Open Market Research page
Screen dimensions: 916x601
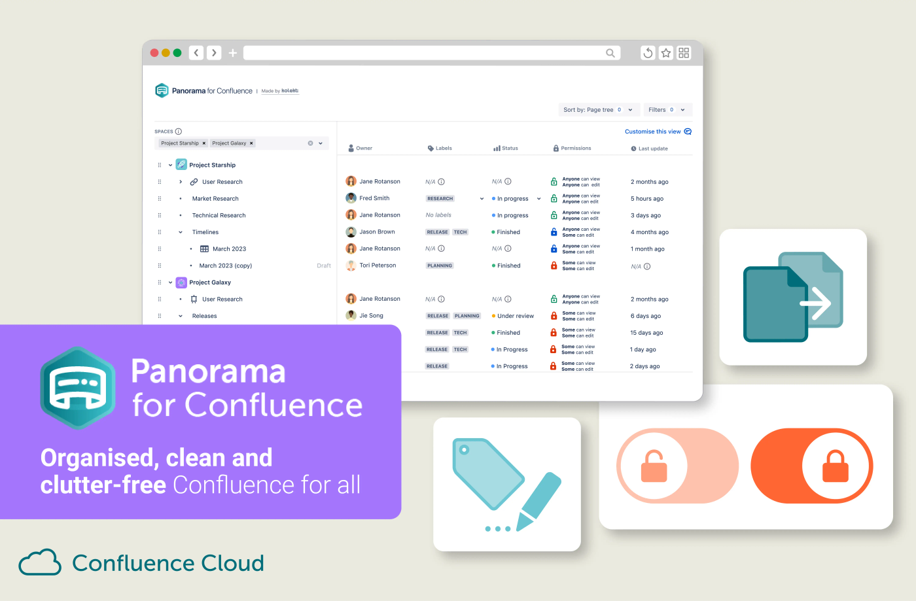[215, 199]
